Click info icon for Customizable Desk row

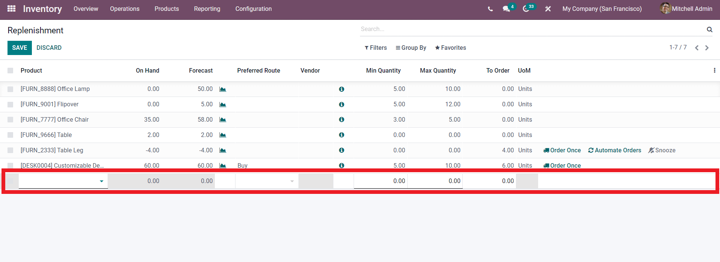pyautogui.click(x=342, y=165)
